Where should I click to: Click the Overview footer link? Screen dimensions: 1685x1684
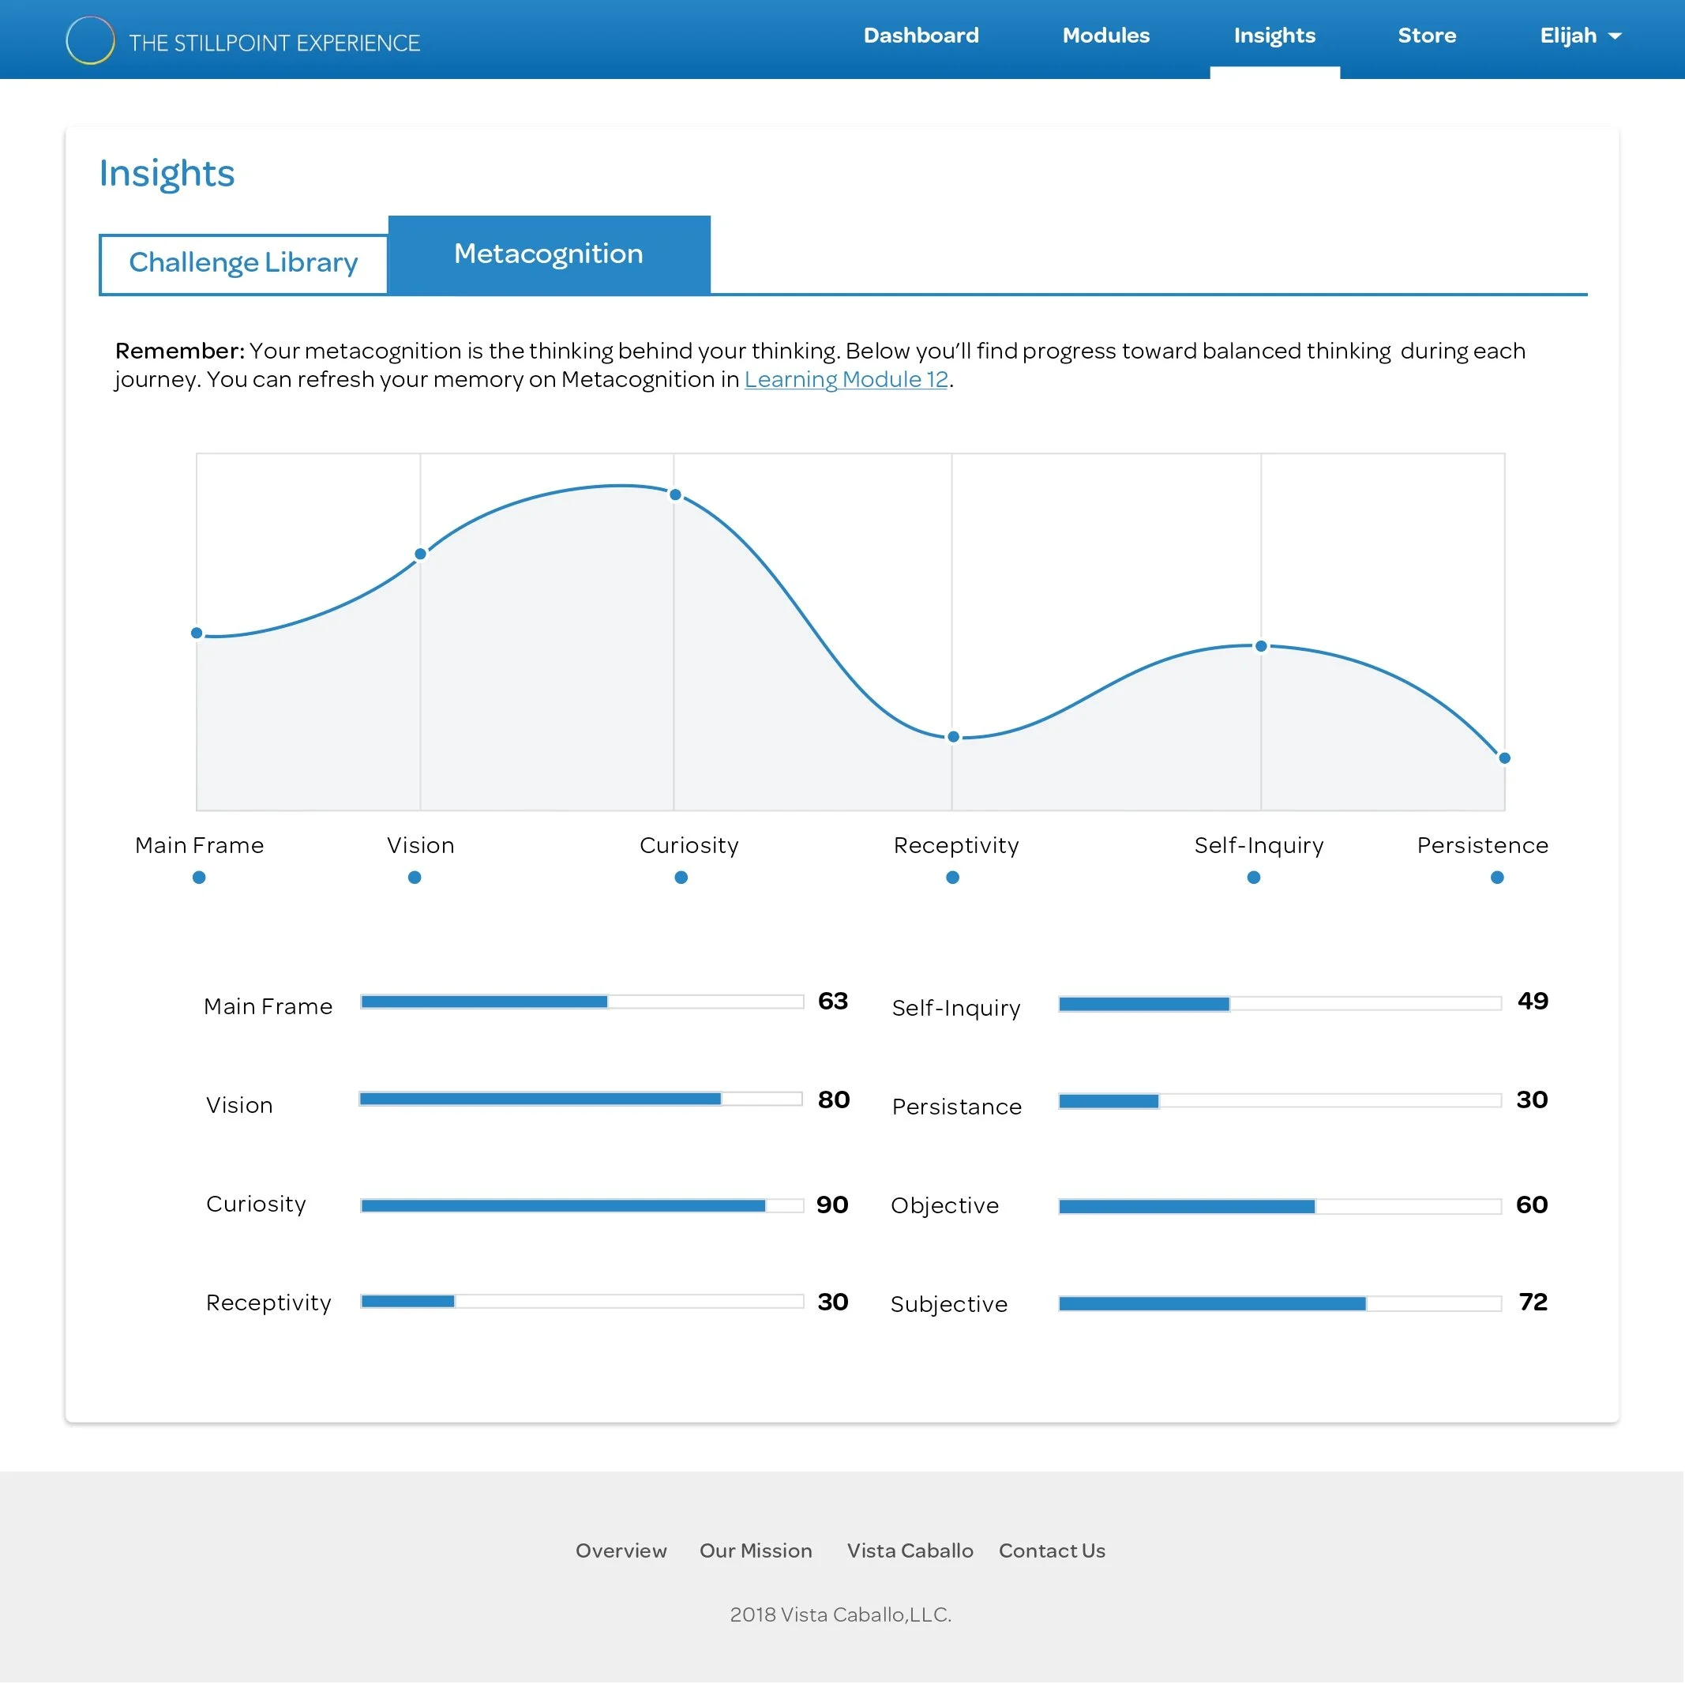click(x=621, y=1551)
